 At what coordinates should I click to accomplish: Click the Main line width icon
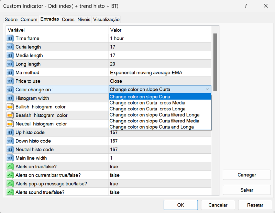pos(10,158)
